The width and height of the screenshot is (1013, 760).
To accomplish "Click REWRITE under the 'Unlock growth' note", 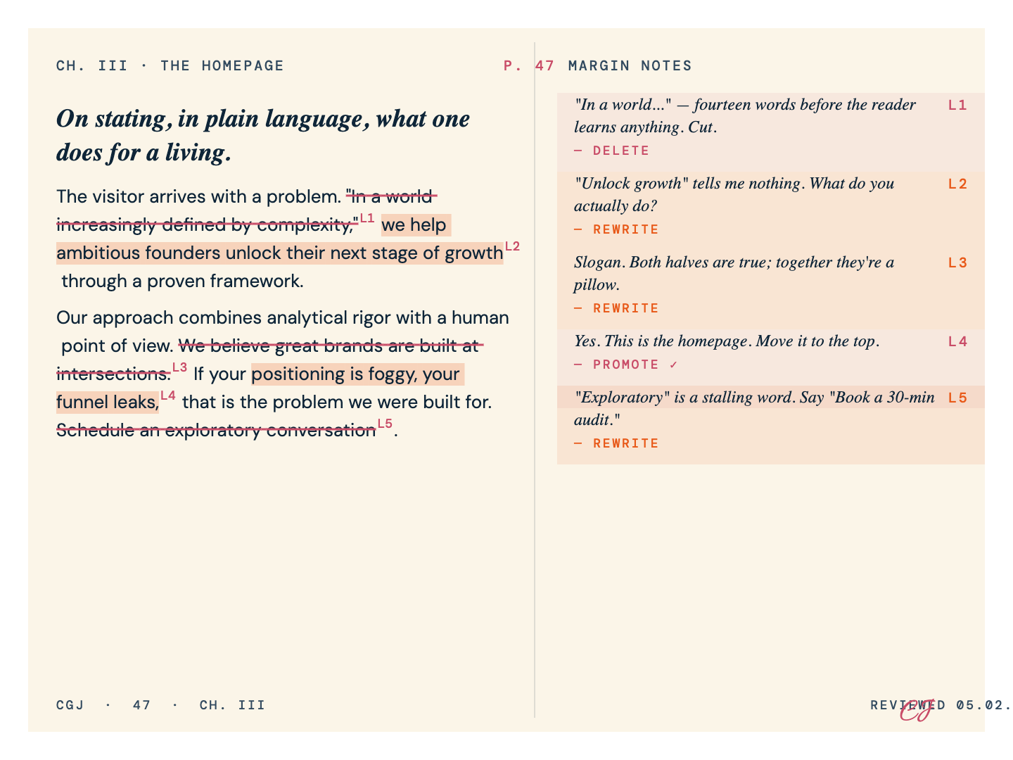I will 616,229.
